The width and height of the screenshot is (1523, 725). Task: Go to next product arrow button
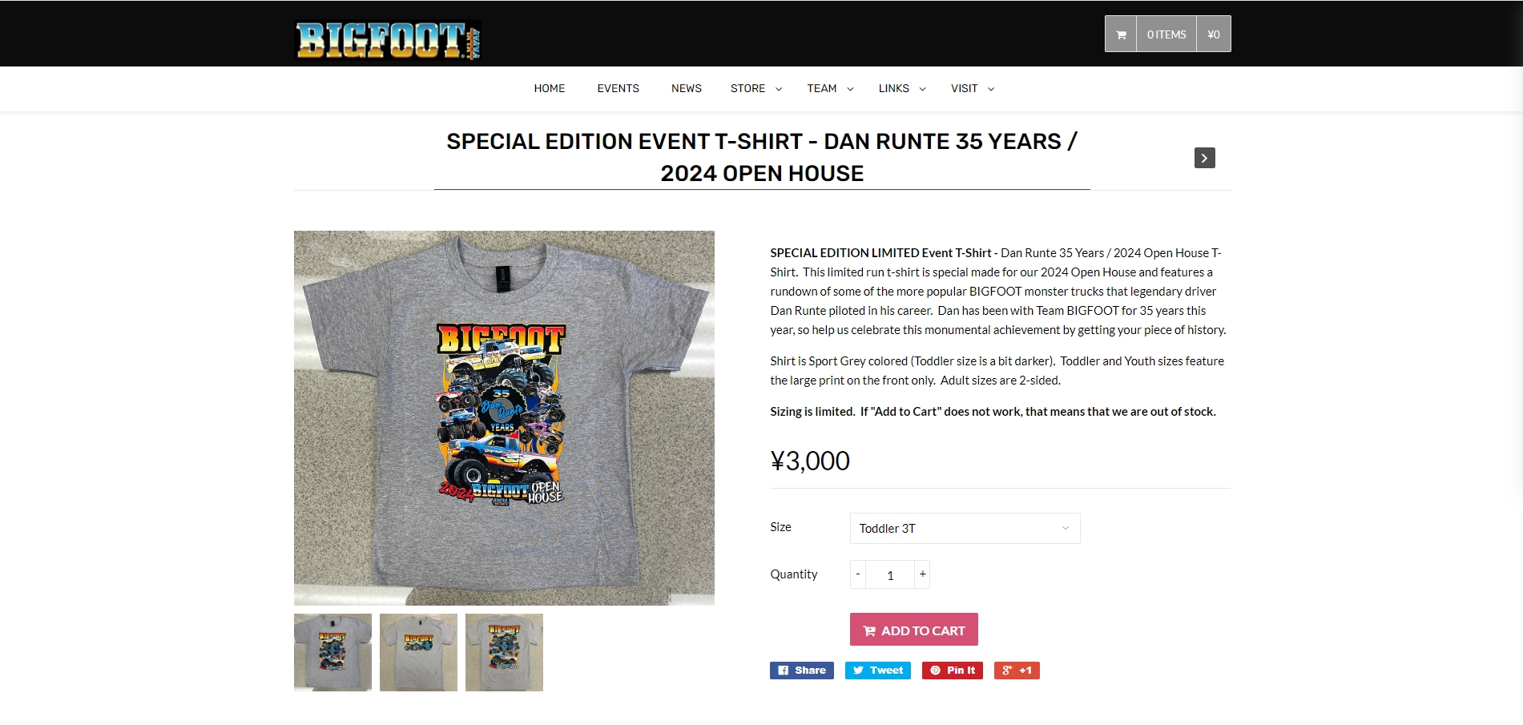tap(1204, 158)
